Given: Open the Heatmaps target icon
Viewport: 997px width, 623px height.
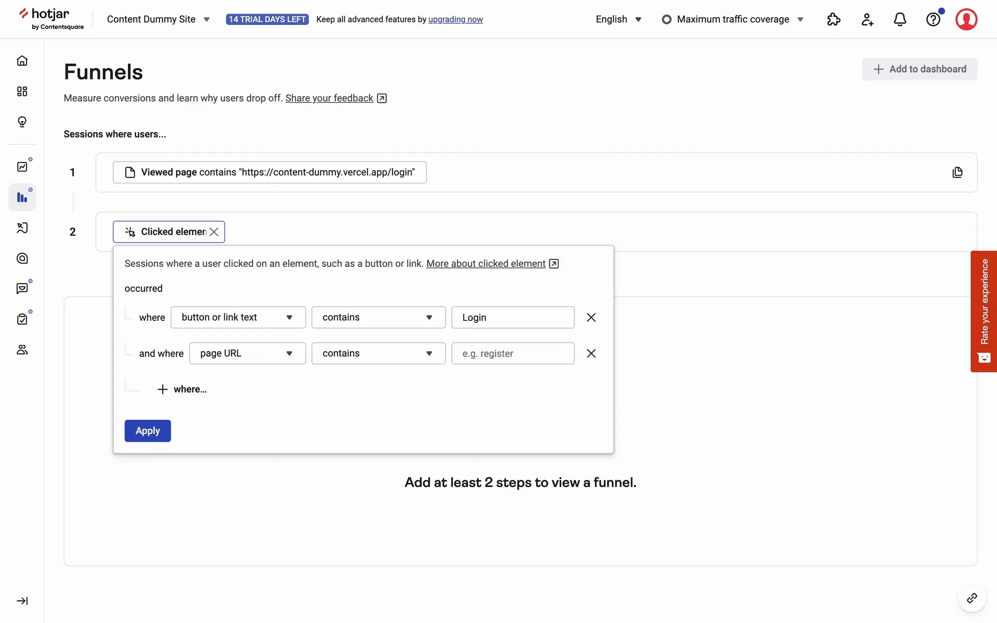Looking at the screenshot, I should click(x=22, y=259).
